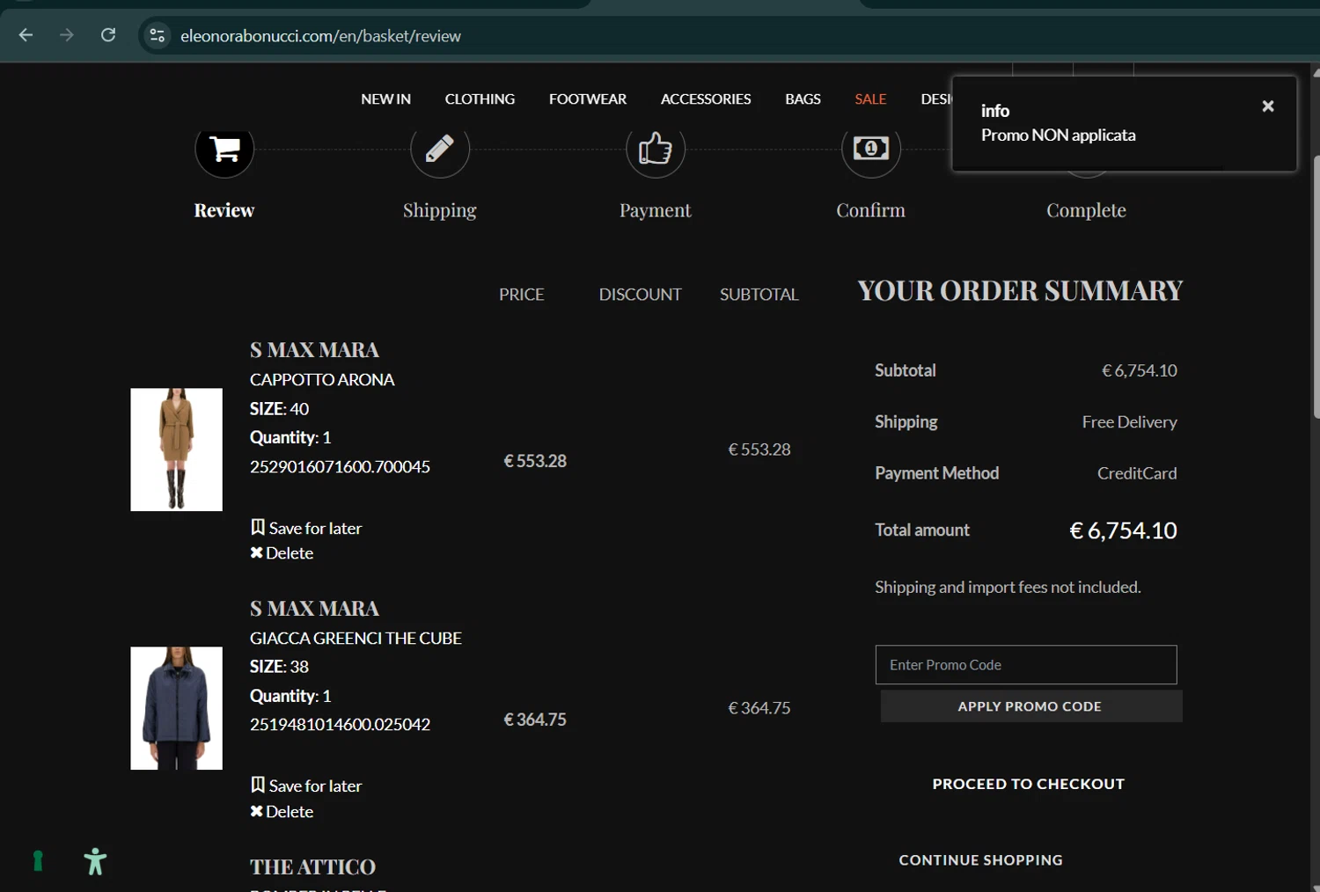The image size is (1320, 892).
Task: Click the Enter Promo Code field
Action: coord(1026,665)
